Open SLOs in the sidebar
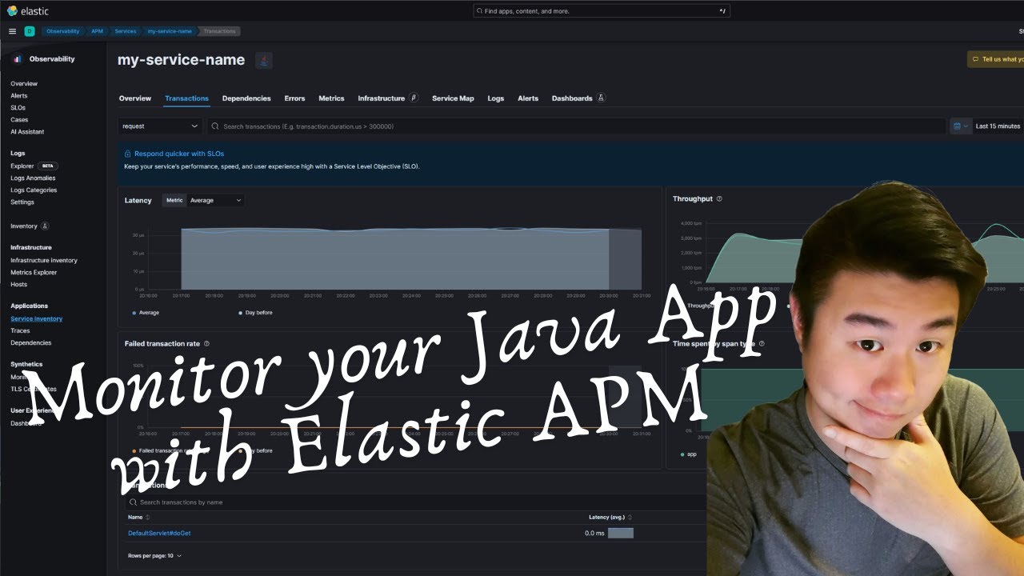The image size is (1024, 576). point(18,107)
